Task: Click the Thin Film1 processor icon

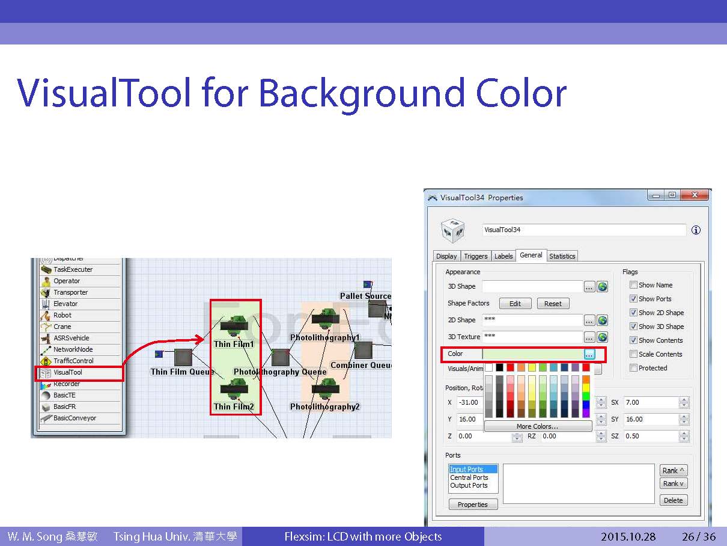Action: (234, 327)
